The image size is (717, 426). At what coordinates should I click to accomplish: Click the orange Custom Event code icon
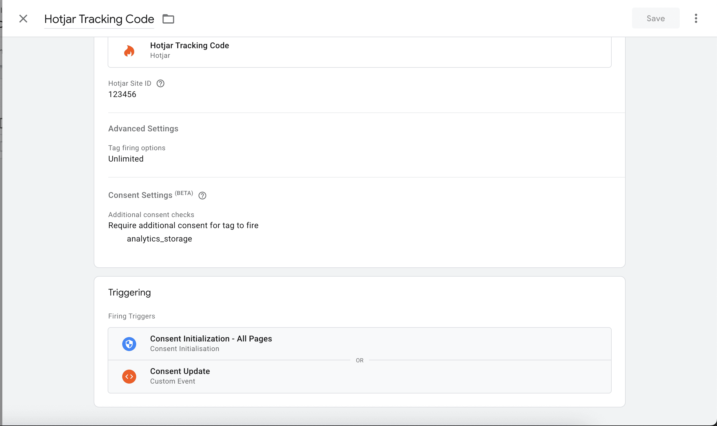pyautogui.click(x=129, y=376)
